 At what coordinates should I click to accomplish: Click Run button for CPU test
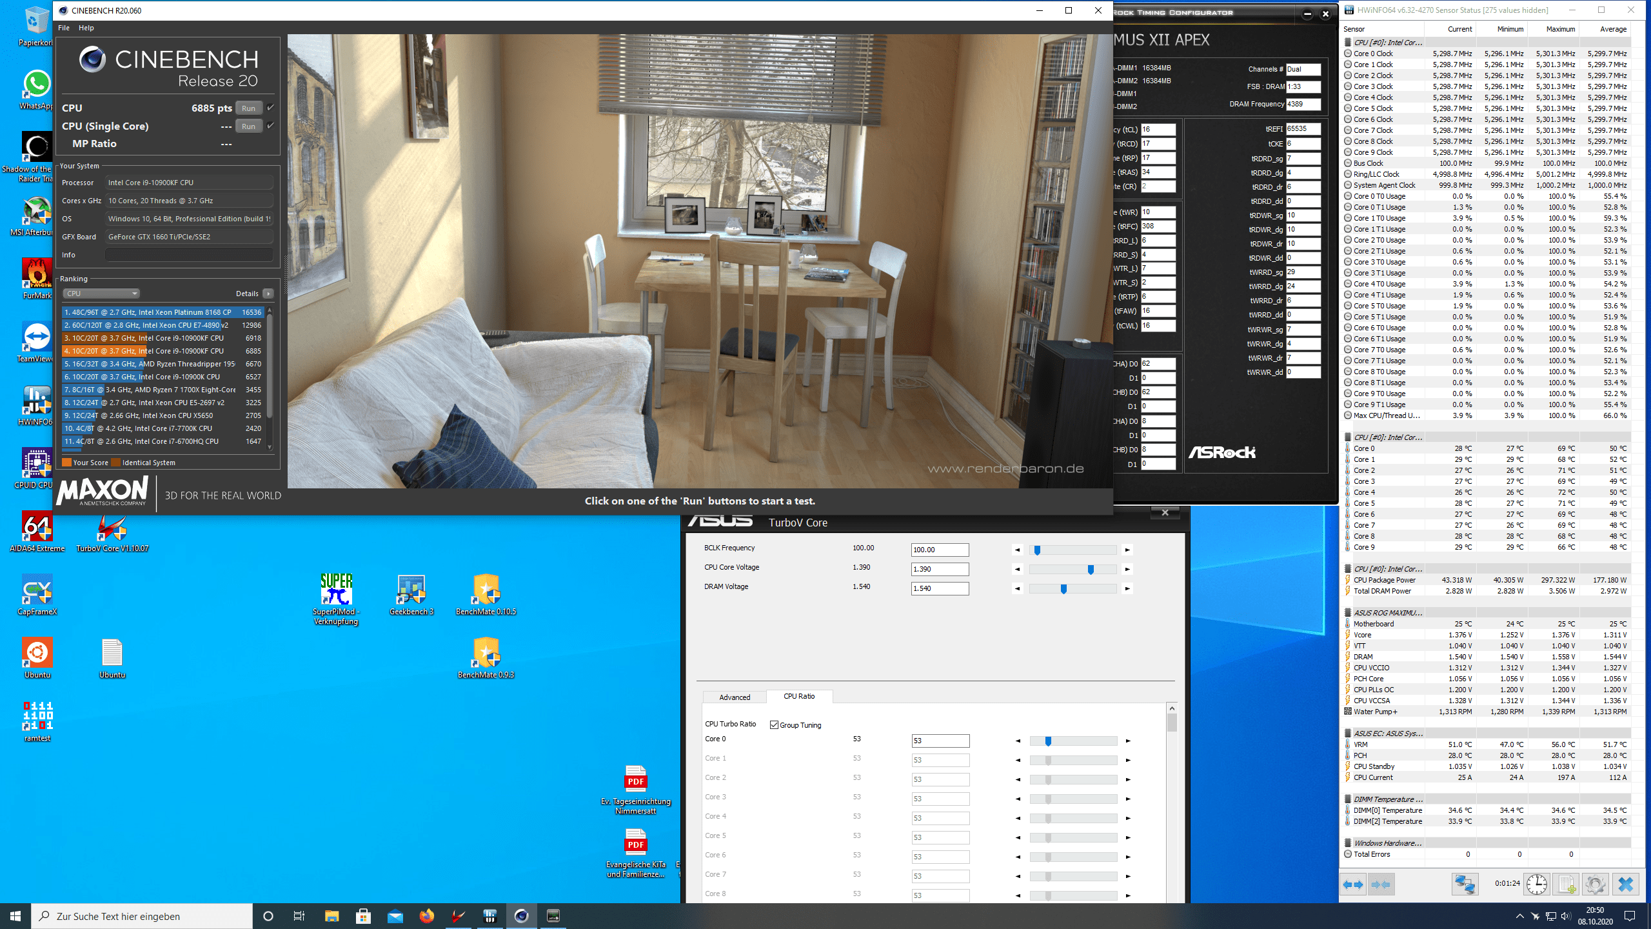coord(248,108)
